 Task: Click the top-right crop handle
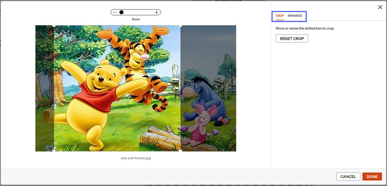click(181, 26)
